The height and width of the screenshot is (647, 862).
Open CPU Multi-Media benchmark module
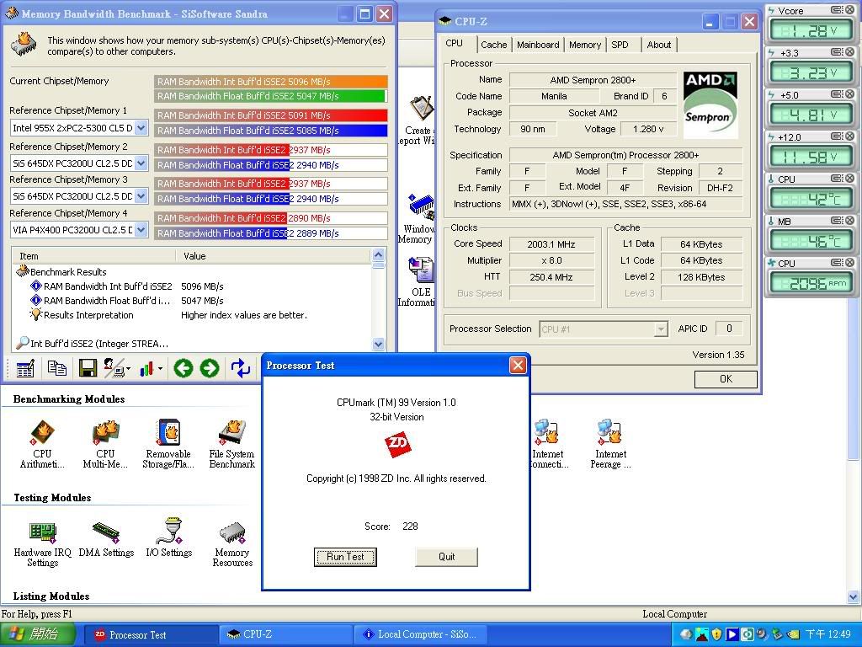tap(105, 444)
